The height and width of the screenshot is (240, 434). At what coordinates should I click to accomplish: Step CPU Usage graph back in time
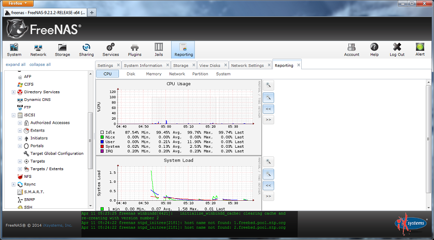tap(268, 109)
